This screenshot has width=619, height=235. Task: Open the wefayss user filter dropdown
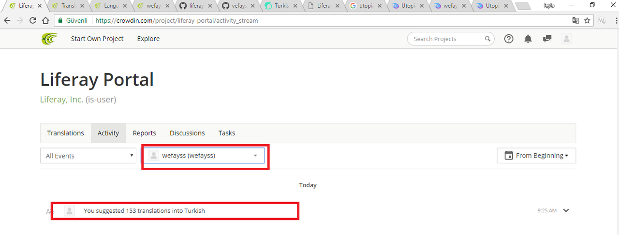[205, 156]
